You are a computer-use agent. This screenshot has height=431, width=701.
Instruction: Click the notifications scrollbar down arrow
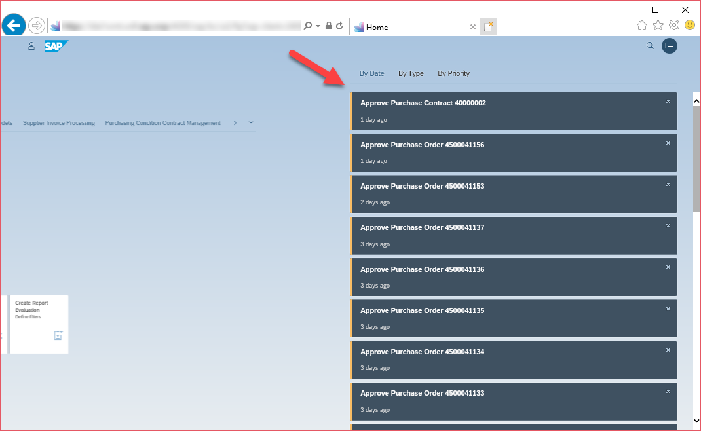pyautogui.click(x=696, y=421)
